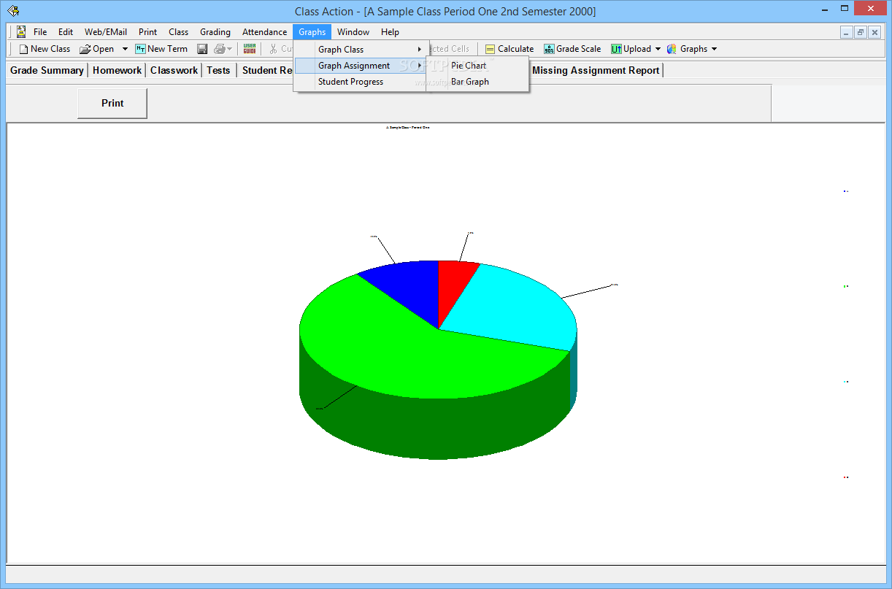Open the Missing Assignment Report tab
This screenshot has height=589, width=892.
pyautogui.click(x=596, y=70)
